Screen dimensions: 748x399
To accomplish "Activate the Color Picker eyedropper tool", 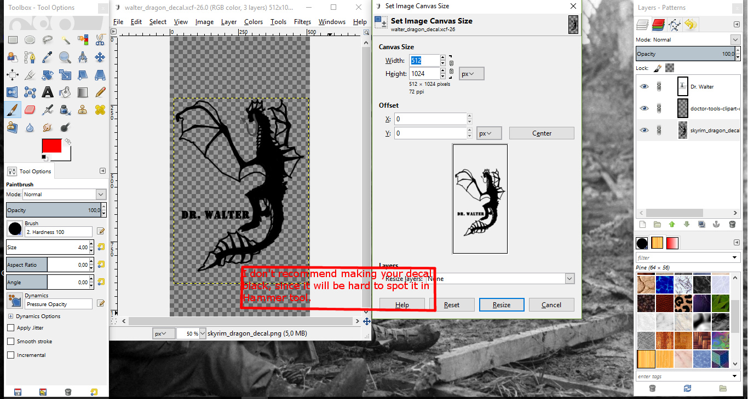I will tap(47, 57).
